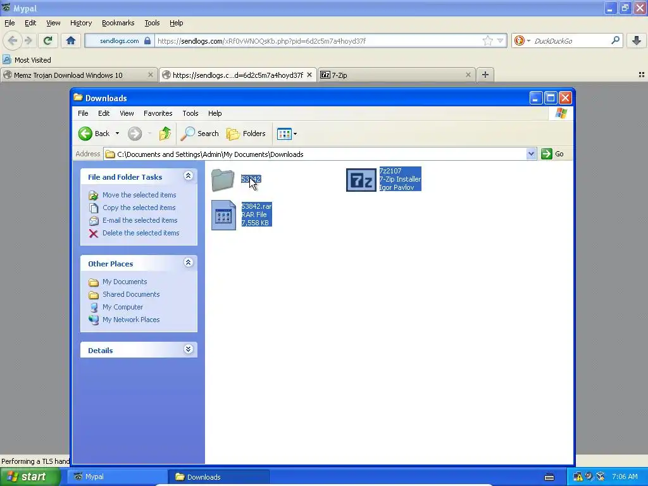Reload the current page in Mypal
Image resolution: width=648 pixels, height=486 pixels.
point(47,40)
